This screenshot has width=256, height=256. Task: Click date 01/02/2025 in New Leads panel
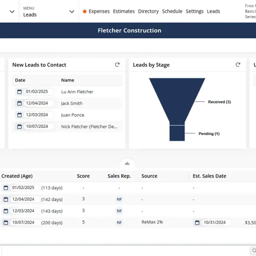click(x=37, y=92)
